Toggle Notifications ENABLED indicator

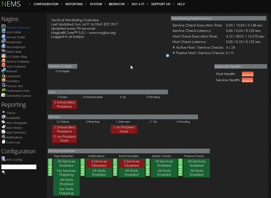coord(83,167)
